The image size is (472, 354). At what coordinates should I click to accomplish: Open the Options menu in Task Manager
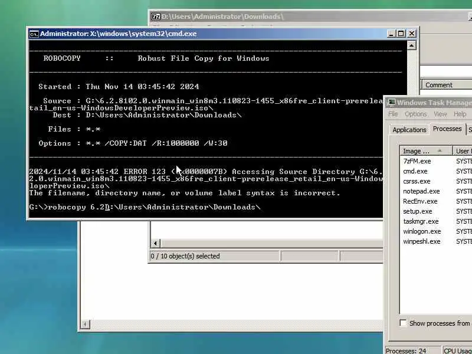[x=416, y=114]
